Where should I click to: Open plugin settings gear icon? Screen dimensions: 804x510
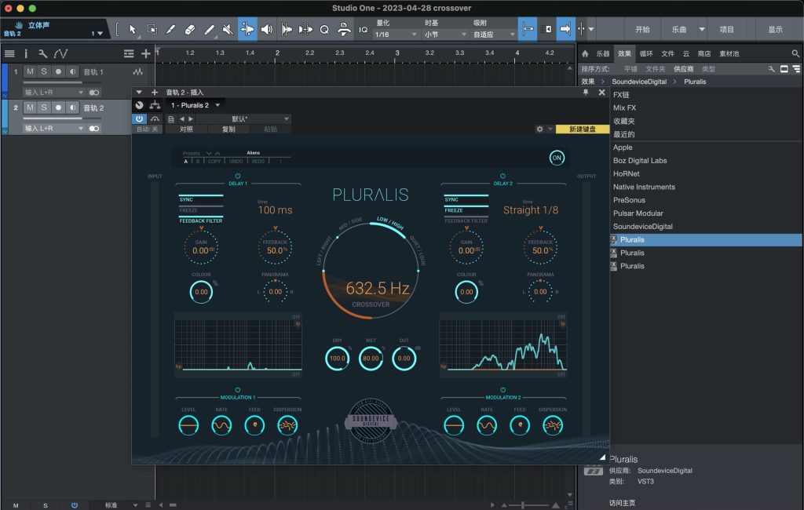pyautogui.click(x=539, y=129)
